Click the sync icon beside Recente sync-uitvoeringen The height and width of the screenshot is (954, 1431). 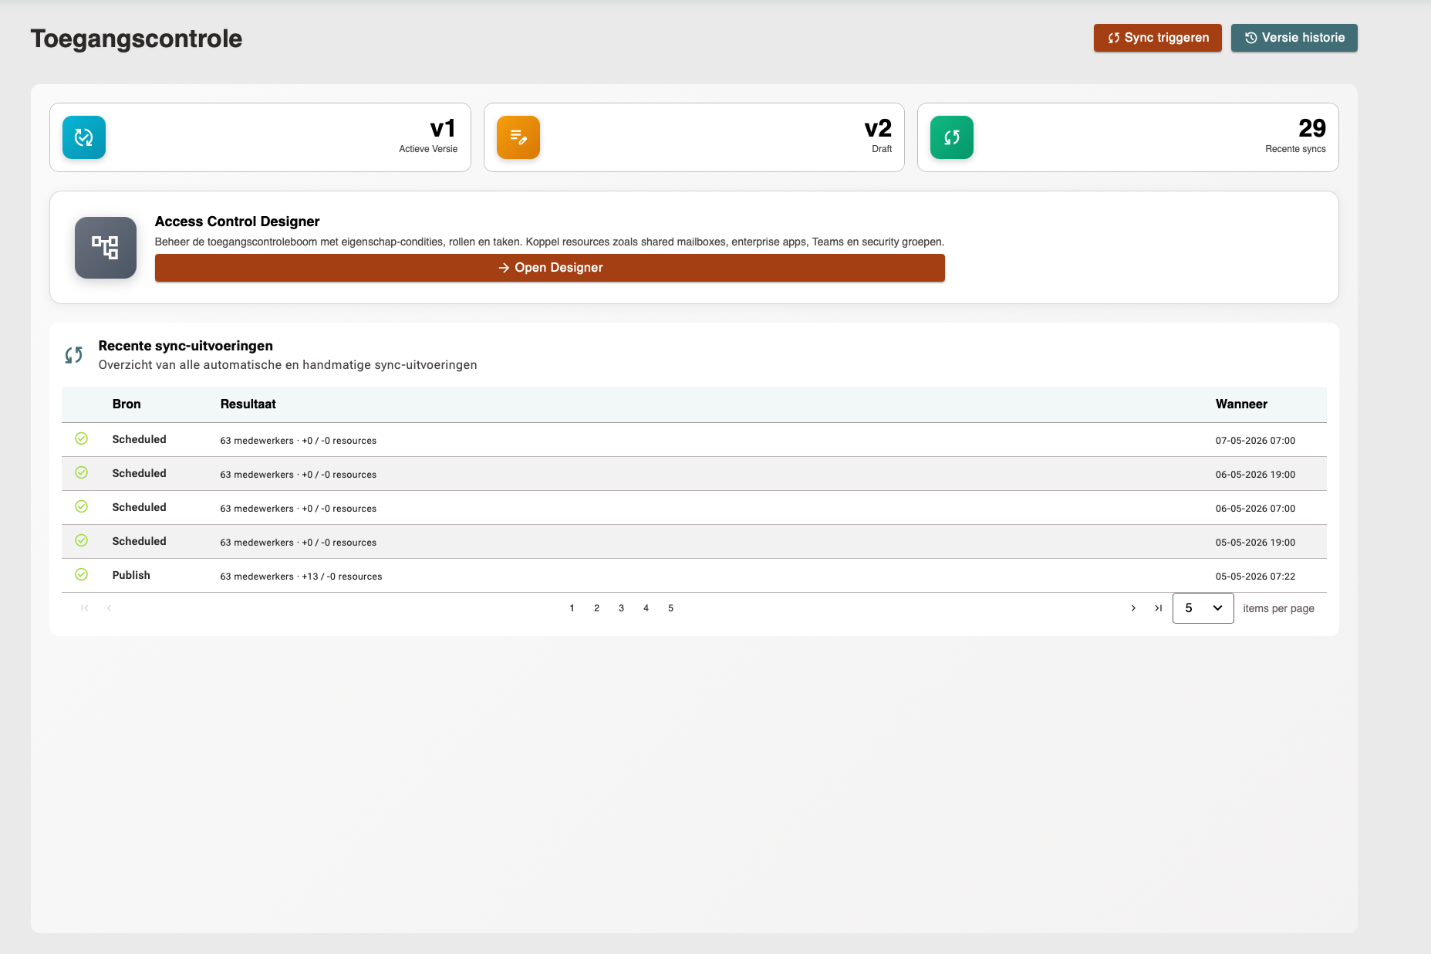tap(74, 355)
